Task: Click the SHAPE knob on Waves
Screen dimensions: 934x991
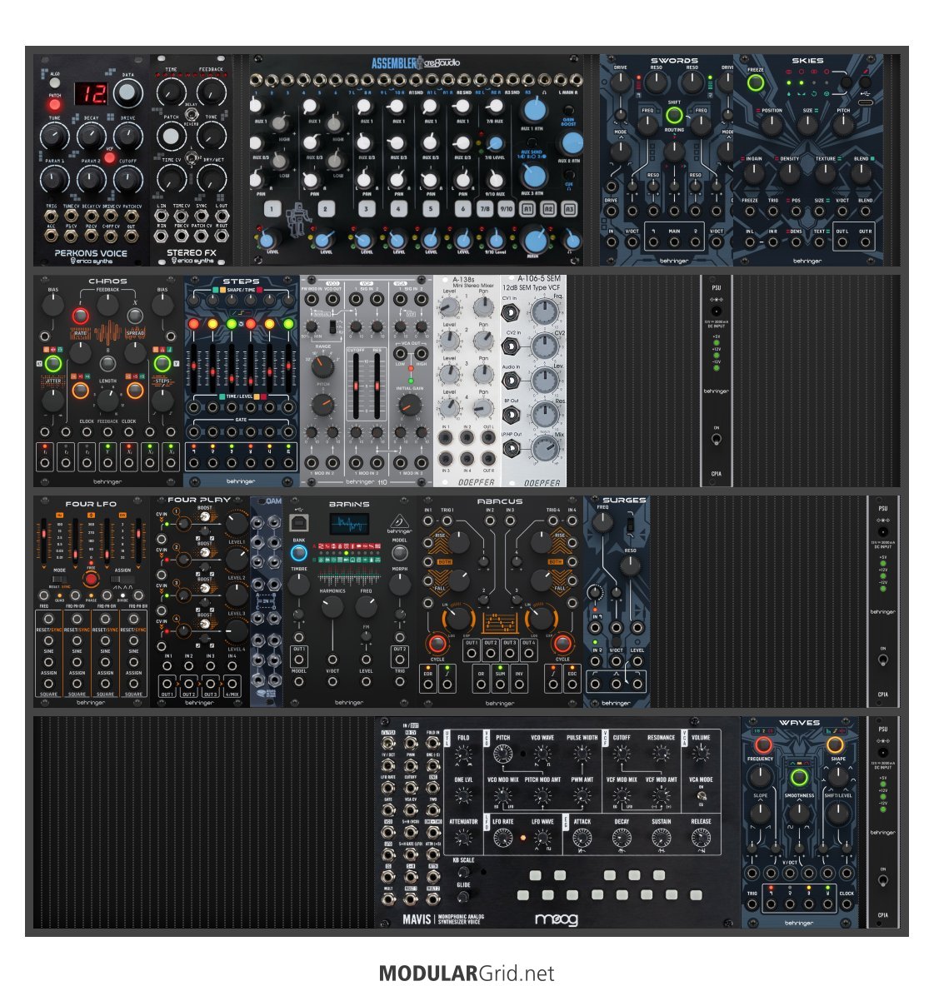Action: click(x=838, y=777)
